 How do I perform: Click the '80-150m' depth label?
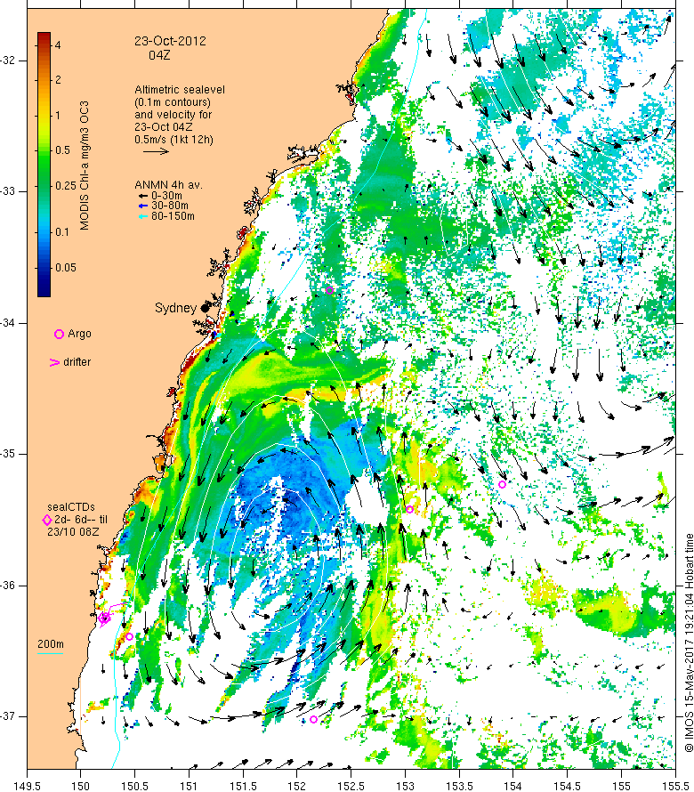pos(173,216)
